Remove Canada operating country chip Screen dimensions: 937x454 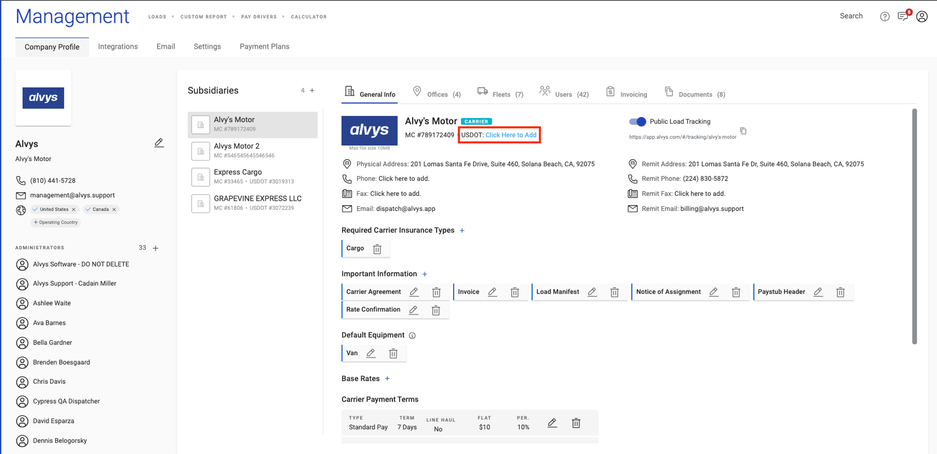(114, 210)
